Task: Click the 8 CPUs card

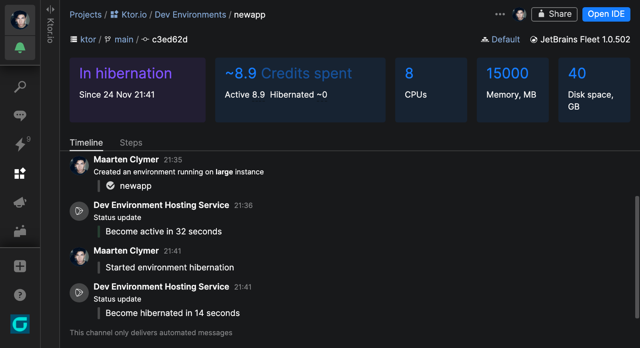Action: 431,90
